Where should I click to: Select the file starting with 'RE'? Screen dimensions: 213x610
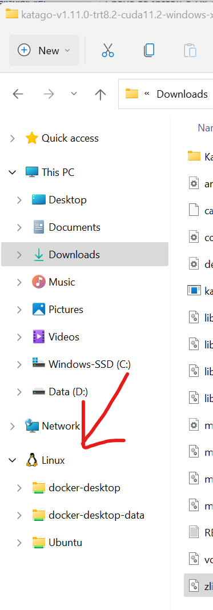click(x=200, y=532)
